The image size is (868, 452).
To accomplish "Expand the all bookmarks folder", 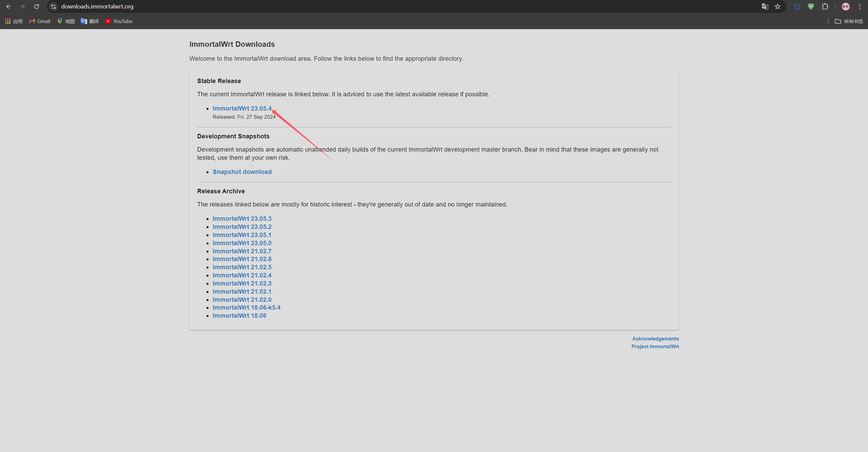I will (x=849, y=21).
